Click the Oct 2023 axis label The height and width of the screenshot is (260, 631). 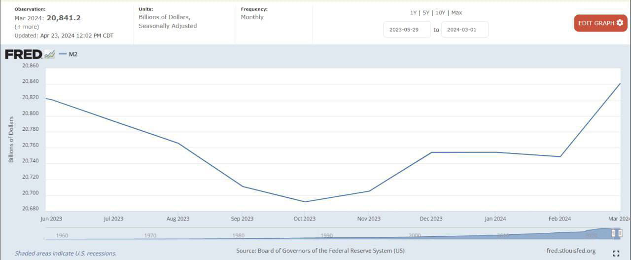coord(305,219)
